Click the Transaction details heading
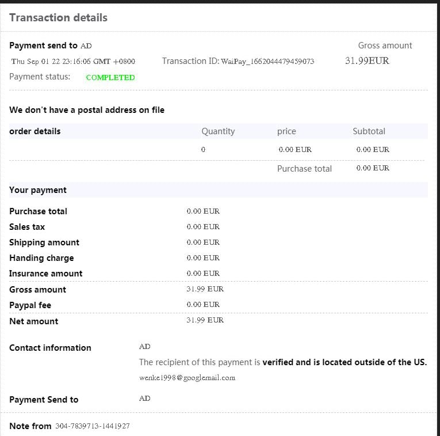The image size is (440, 436). 58,17
